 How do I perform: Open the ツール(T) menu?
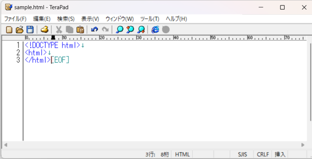click(x=150, y=19)
